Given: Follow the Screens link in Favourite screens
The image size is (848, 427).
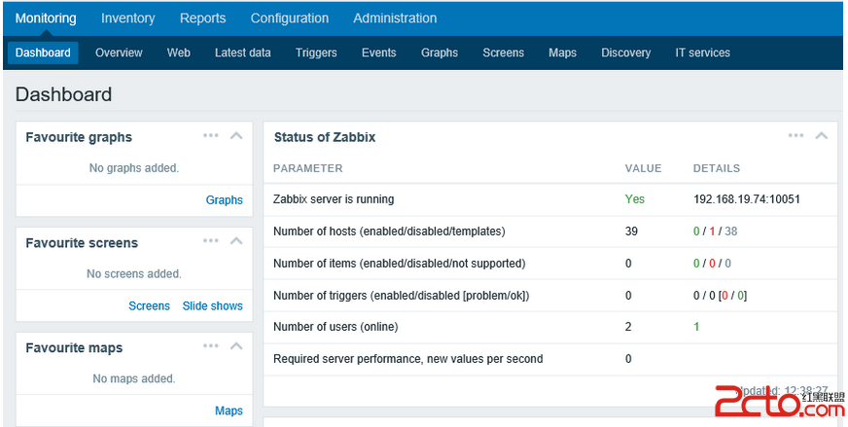Looking at the screenshot, I should pos(149,305).
